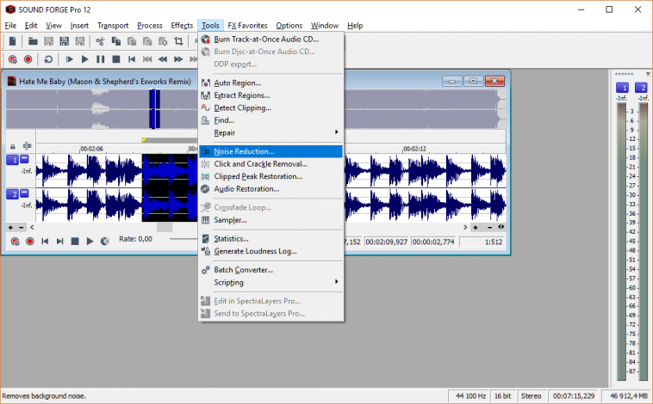The image size is (653, 404).
Task: Click the Cut scissors toolbar icon
Action: [x=101, y=41]
